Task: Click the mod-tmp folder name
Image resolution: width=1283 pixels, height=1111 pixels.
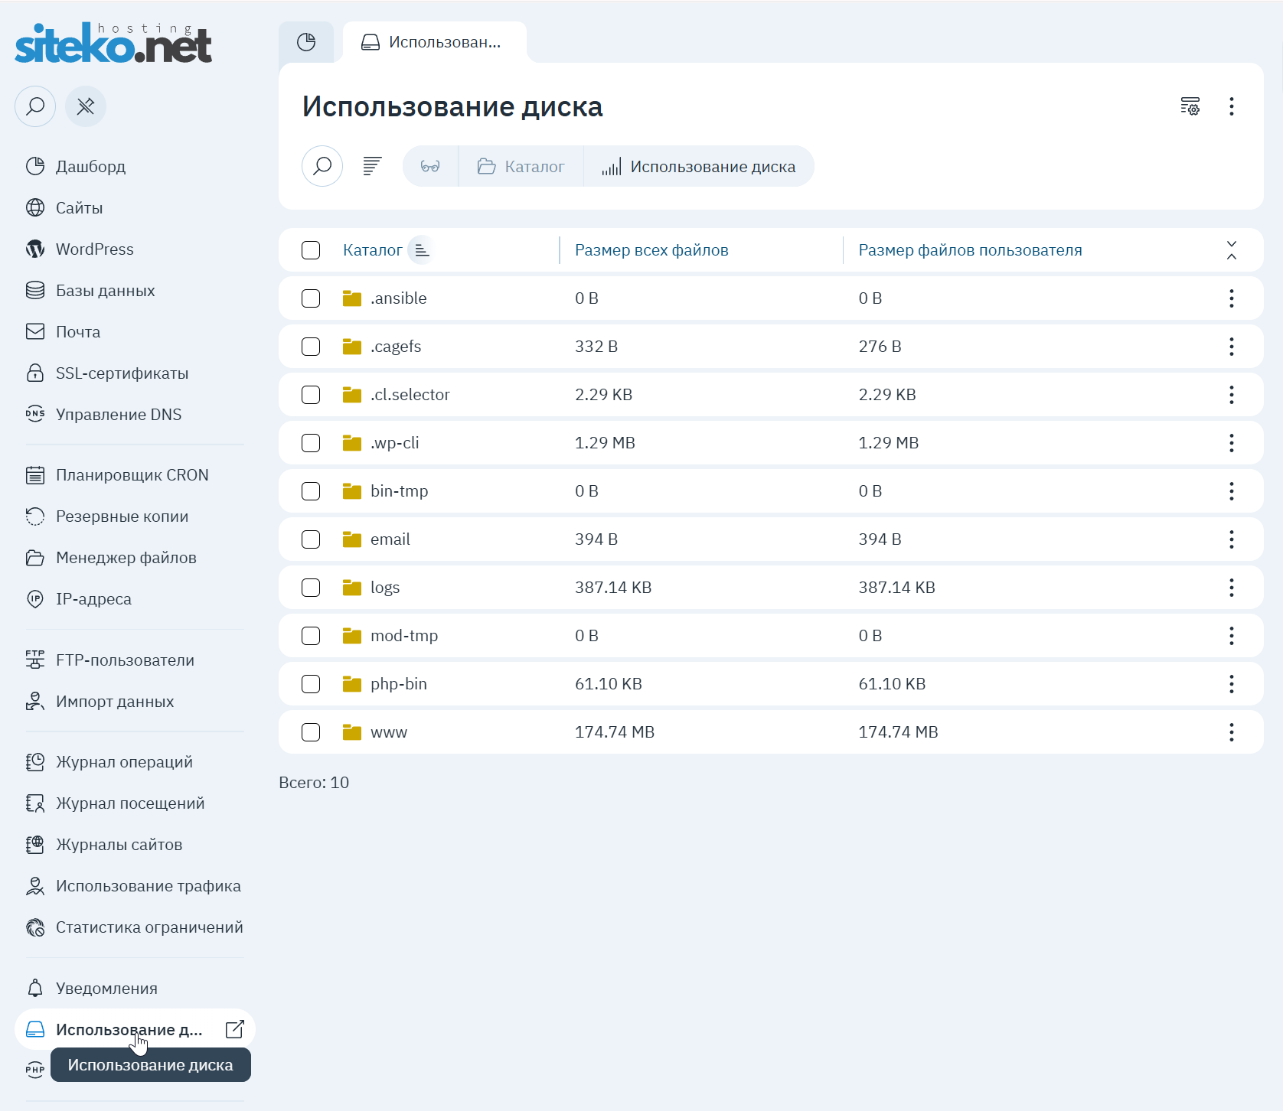Action: click(404, 636)
